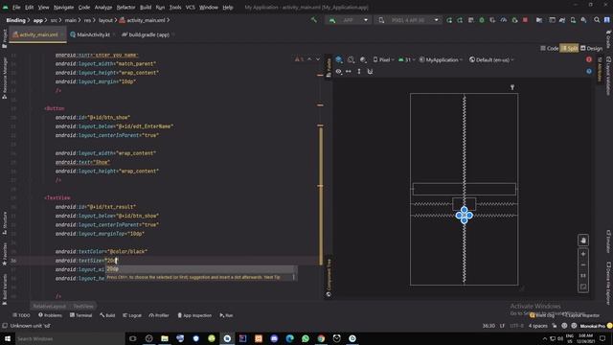The height and width of the screenshot is (345, 613).
Task: Click the blue info circle icon in designer
Action: pos(589,71)
